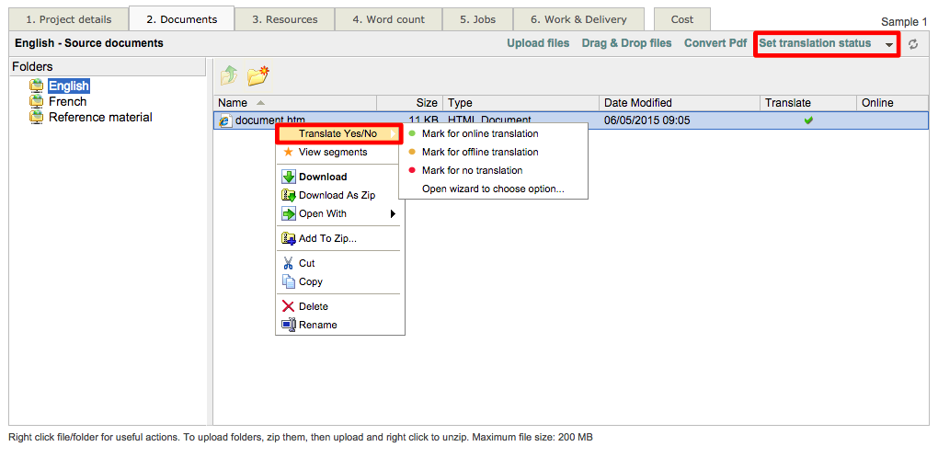The height and width of the screenshot is (458, 938).
Task: Sort files by the Name column header
Action: click(234, 103)
